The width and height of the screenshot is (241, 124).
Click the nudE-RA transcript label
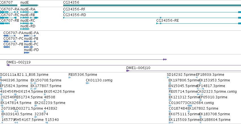(x=28, y=9)
